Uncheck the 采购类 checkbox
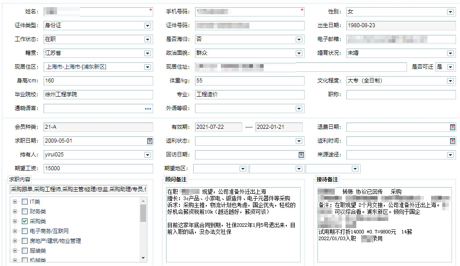 point(24,221)
